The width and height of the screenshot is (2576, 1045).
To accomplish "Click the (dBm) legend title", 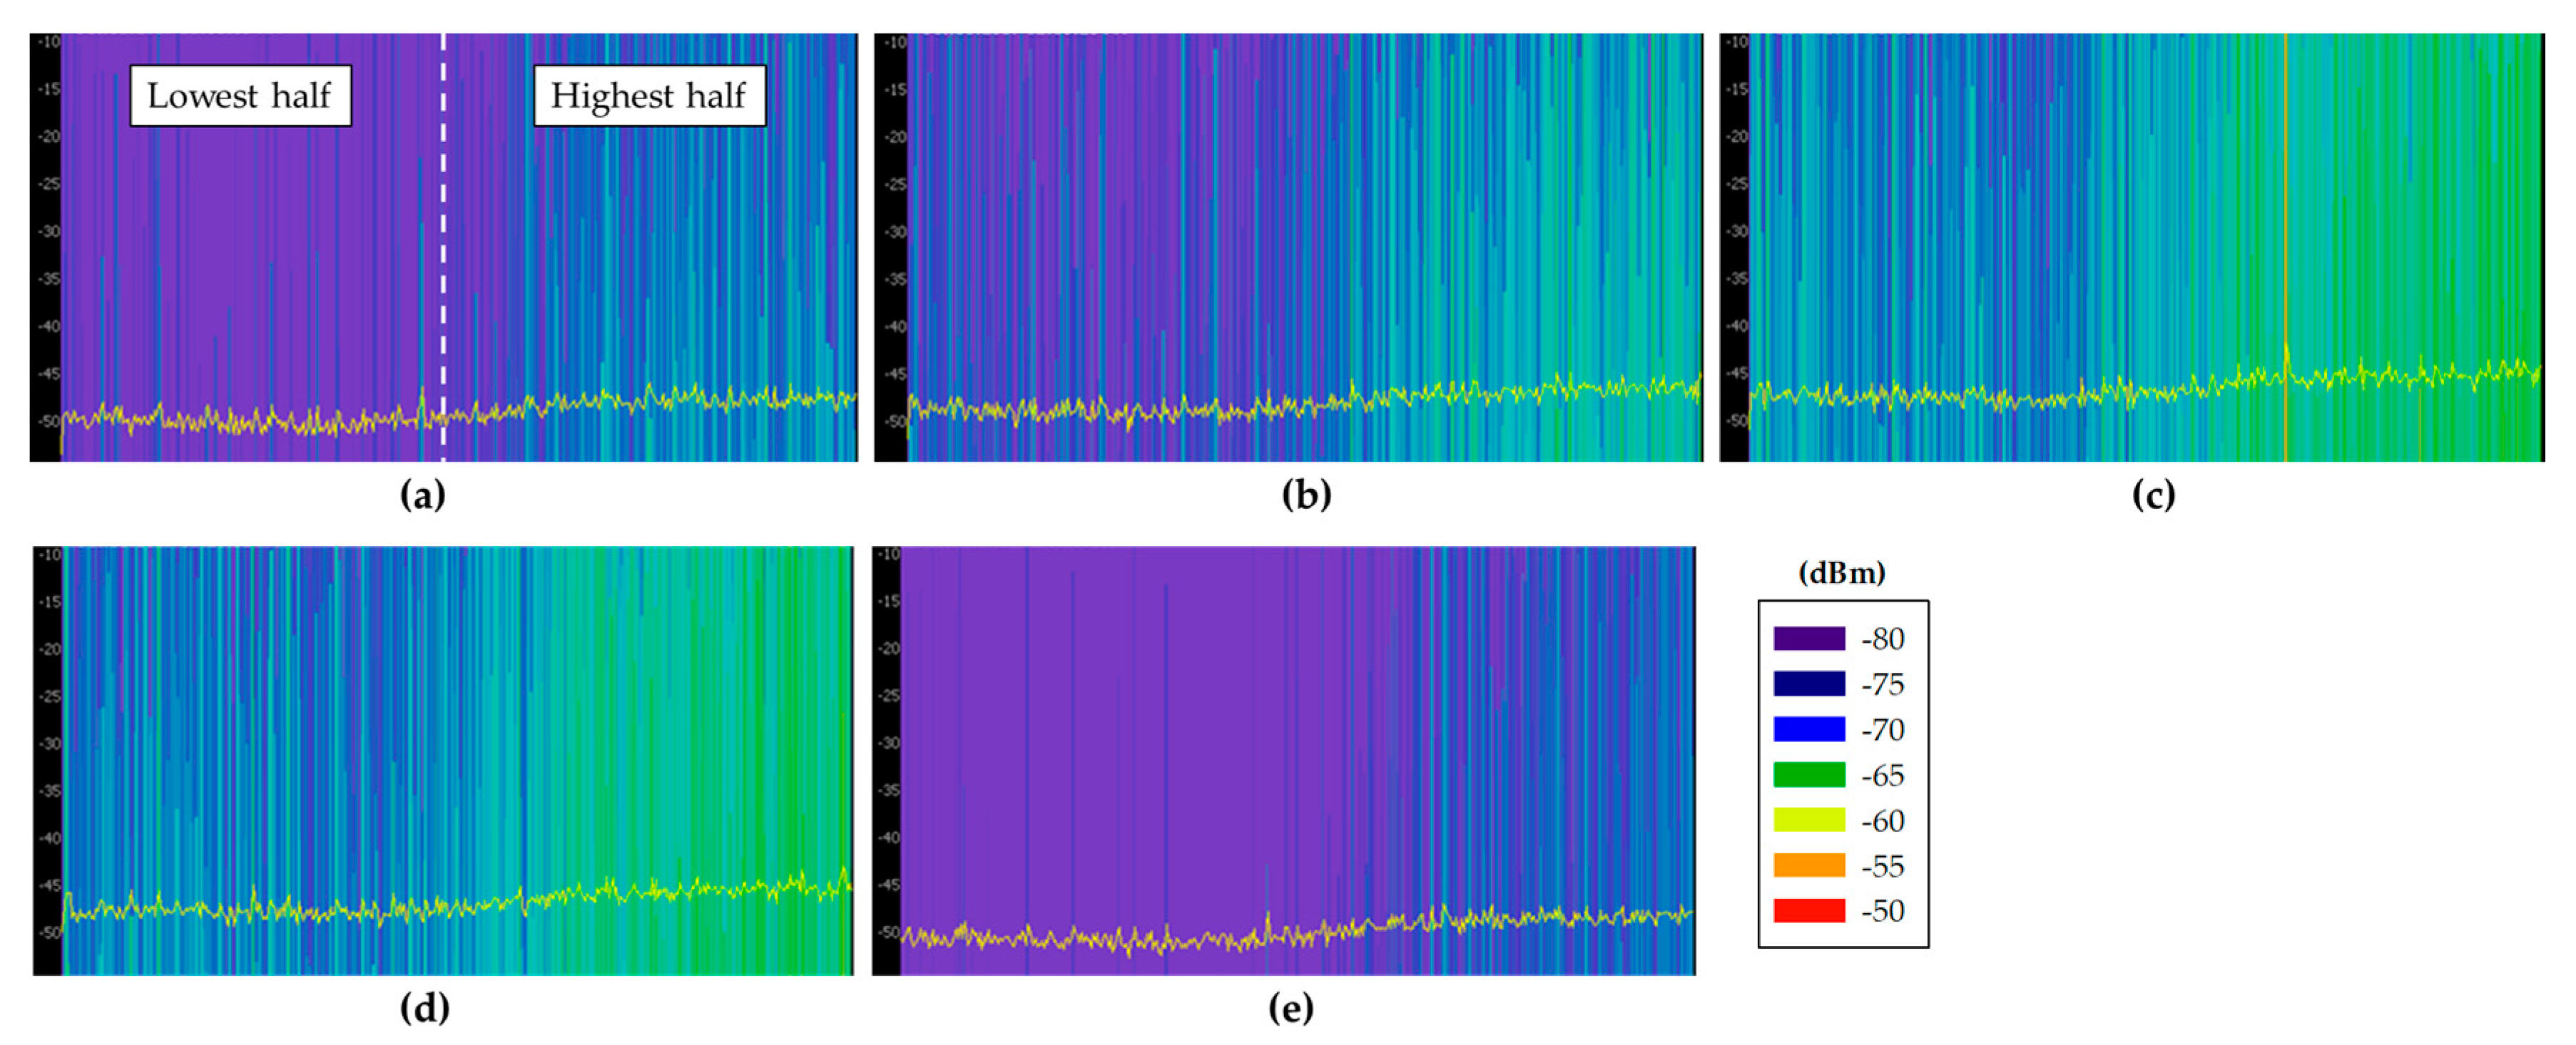I will point(1842,573).
